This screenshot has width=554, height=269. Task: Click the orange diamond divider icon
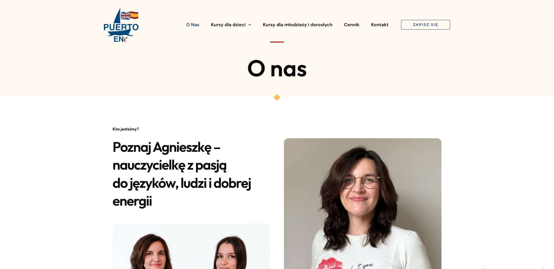coord(277,97)
